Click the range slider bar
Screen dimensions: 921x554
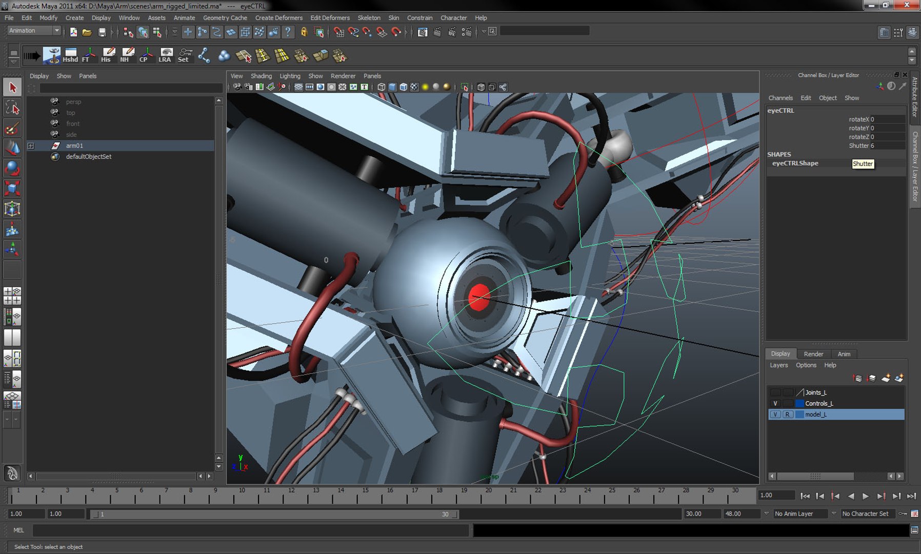(x=274, y=514)
